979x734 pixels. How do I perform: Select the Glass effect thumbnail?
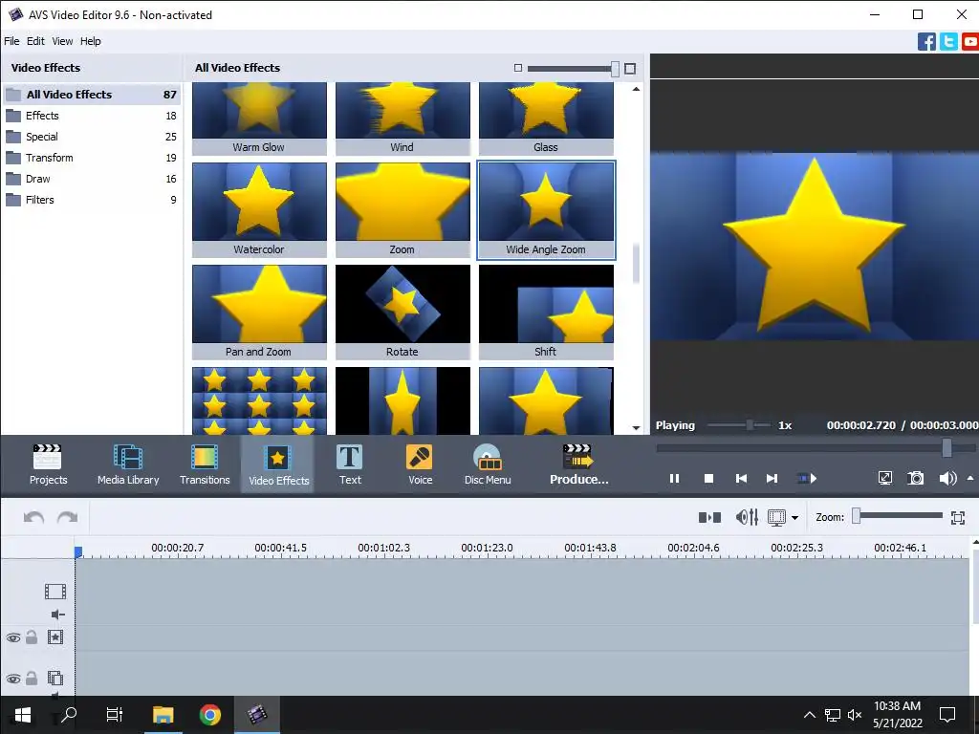546,119
